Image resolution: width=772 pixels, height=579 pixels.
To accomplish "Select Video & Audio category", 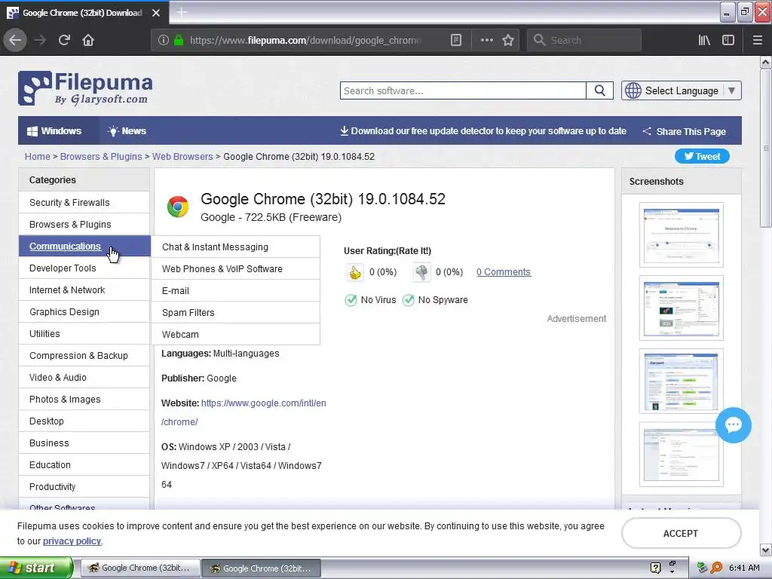I will [x=84, y=378].
